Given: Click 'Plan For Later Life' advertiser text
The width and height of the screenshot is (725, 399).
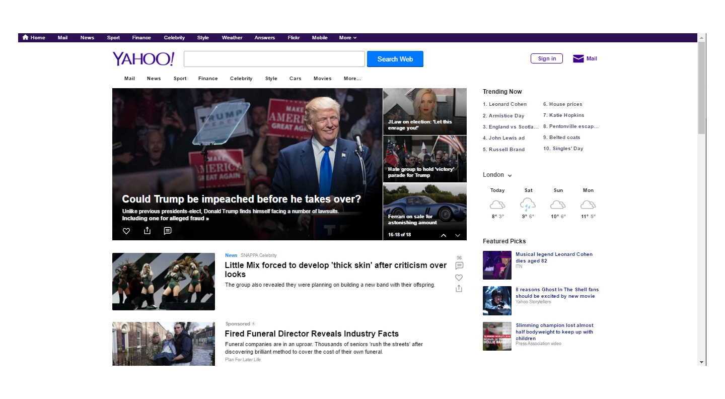Looking at the screenshot, I should (x=243, y=360).
